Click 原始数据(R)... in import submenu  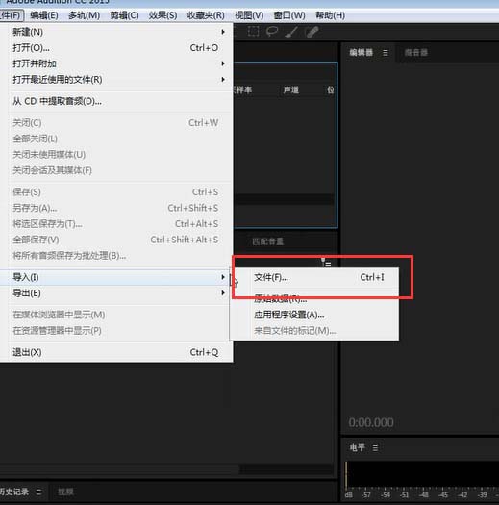pyautogui.click(x=314, y=299)
